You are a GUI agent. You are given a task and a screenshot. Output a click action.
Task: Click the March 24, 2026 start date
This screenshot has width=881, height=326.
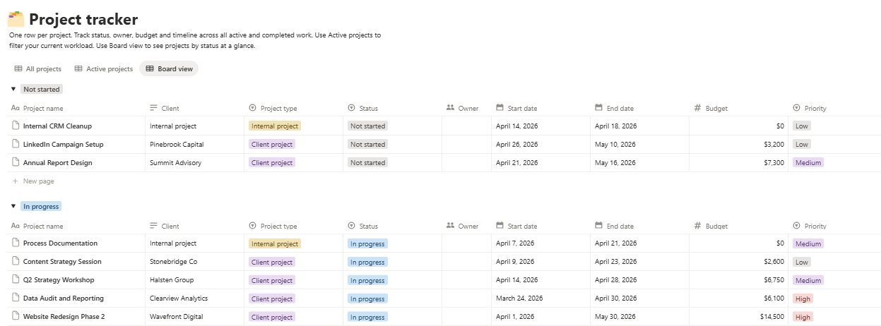[519, 298]
